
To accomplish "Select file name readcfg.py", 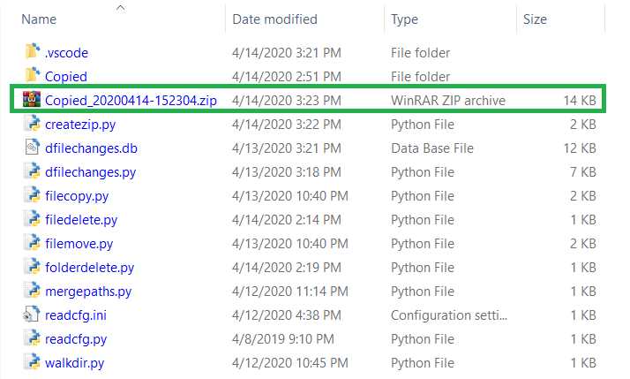I will click(x=76, y=339).
